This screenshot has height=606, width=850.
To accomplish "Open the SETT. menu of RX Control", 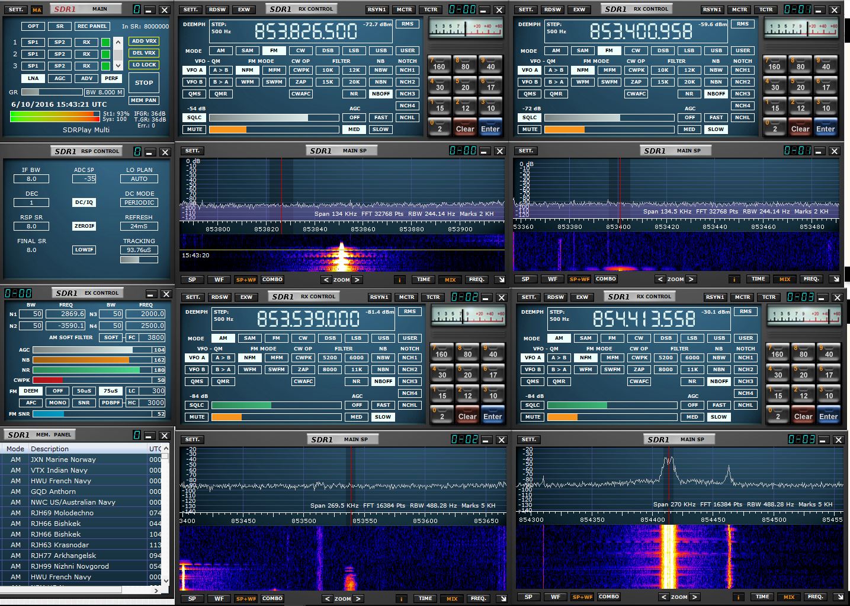I will 192,9.
